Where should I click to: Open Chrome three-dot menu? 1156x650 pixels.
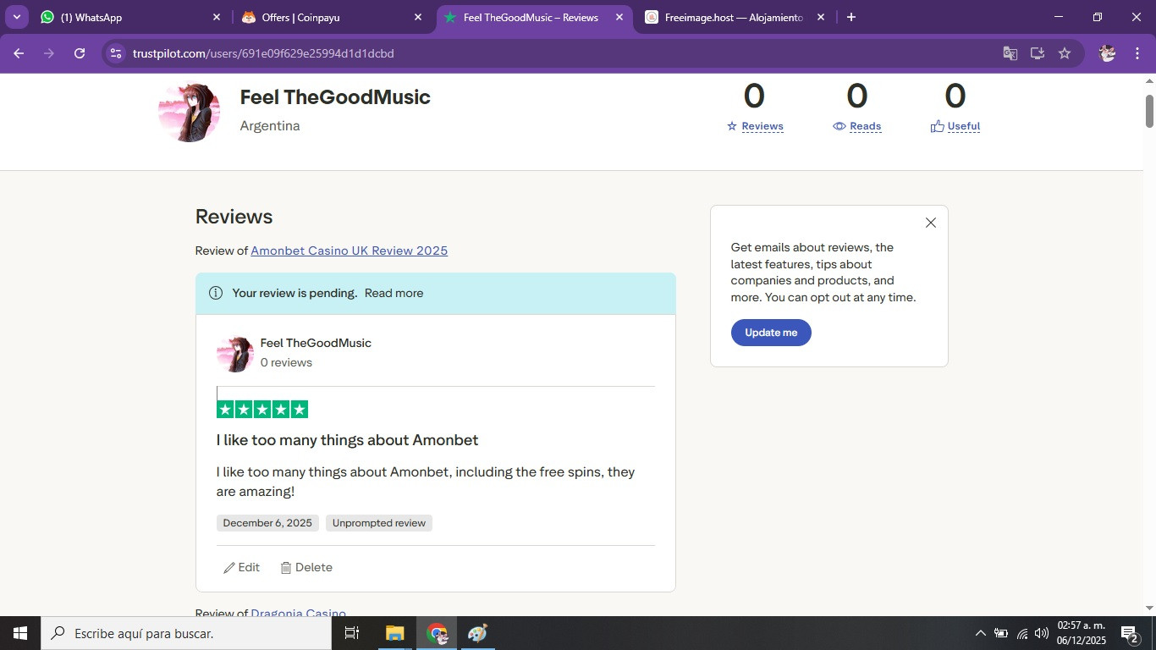click(x=1136, y=53)
